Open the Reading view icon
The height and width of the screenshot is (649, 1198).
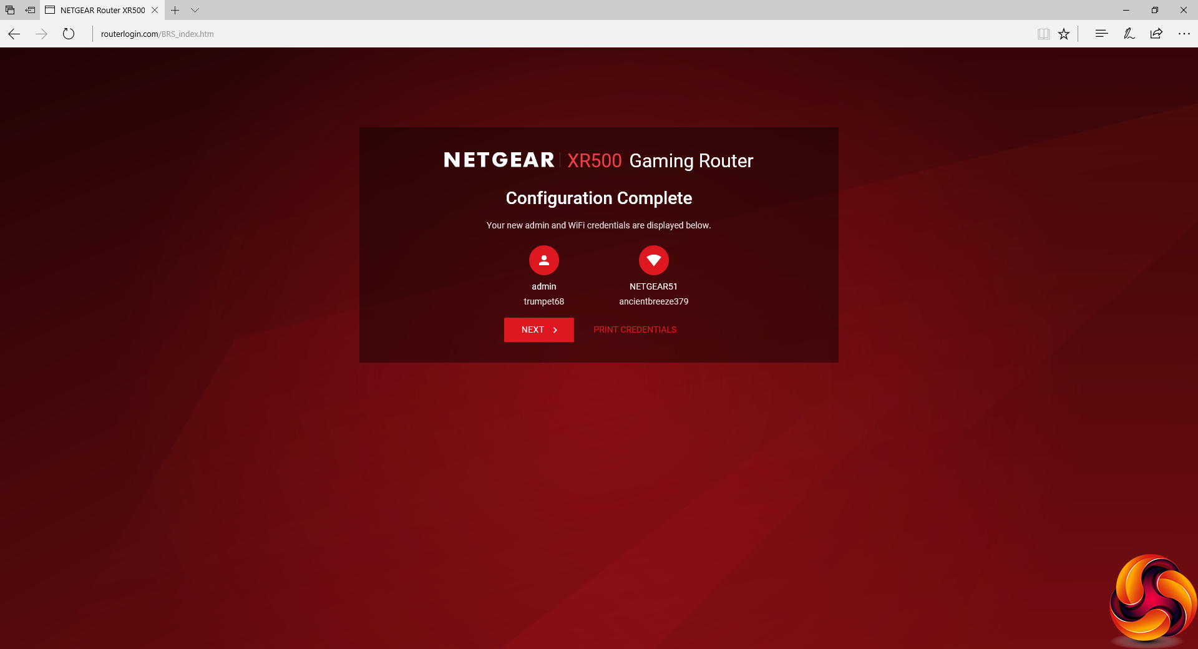click(1043, 34)
